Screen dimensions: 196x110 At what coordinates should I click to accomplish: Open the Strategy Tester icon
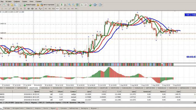pos(20,5)
